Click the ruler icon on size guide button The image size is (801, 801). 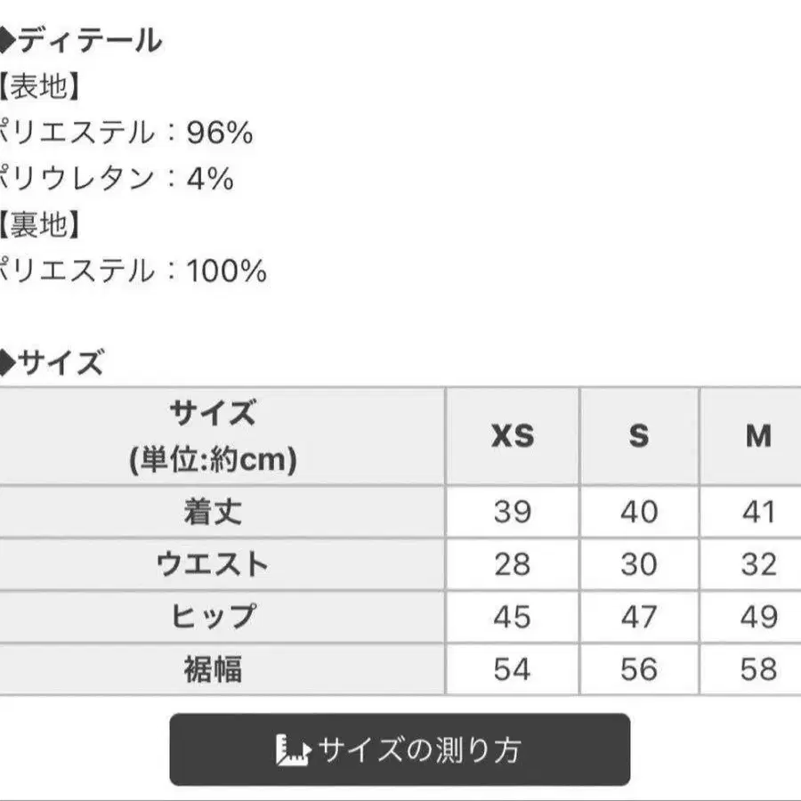[x=293, y=750]
